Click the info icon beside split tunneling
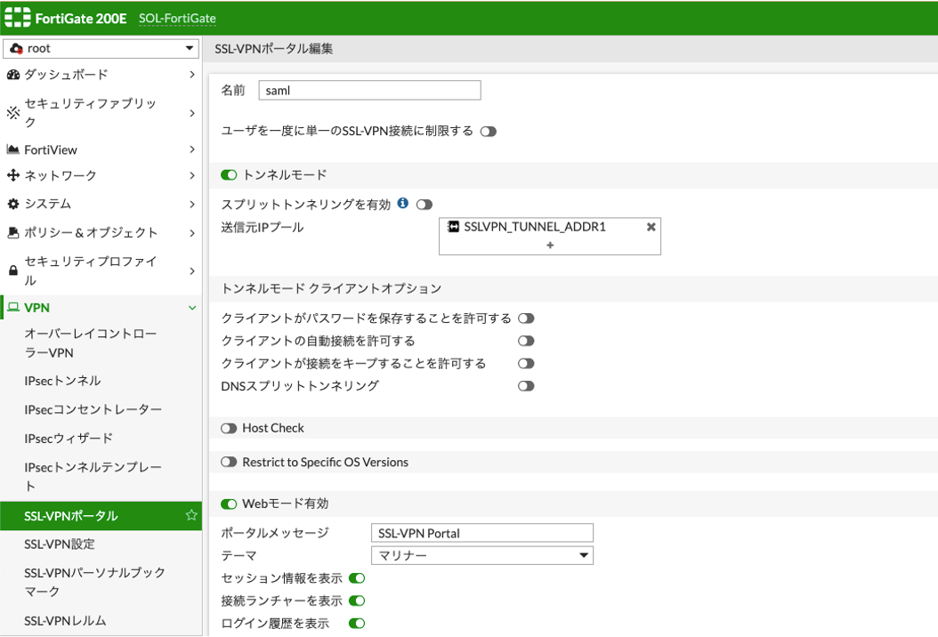Viewport: 938px width, 637px height. point(403,204)
